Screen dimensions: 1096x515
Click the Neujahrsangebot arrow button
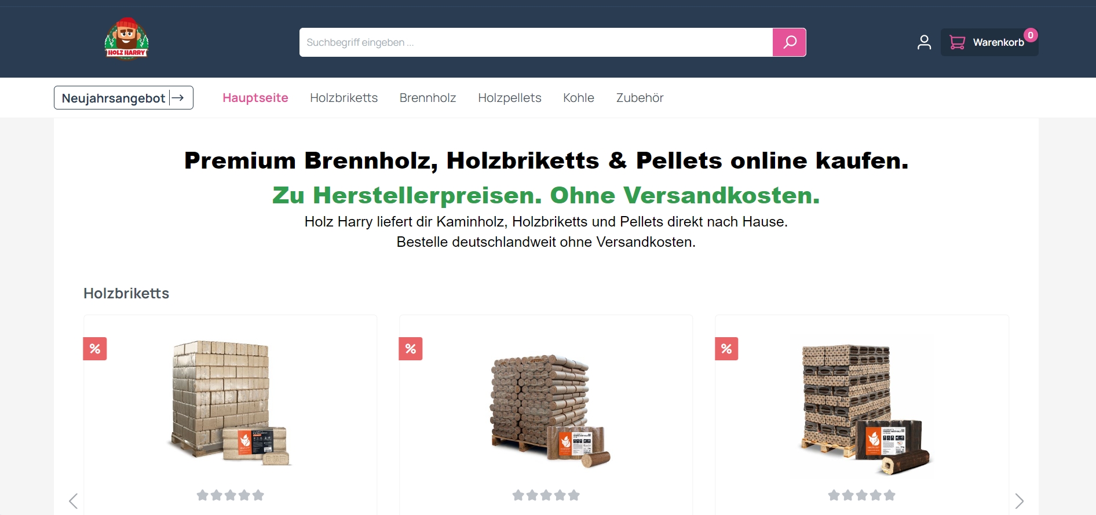coord(123,98)
